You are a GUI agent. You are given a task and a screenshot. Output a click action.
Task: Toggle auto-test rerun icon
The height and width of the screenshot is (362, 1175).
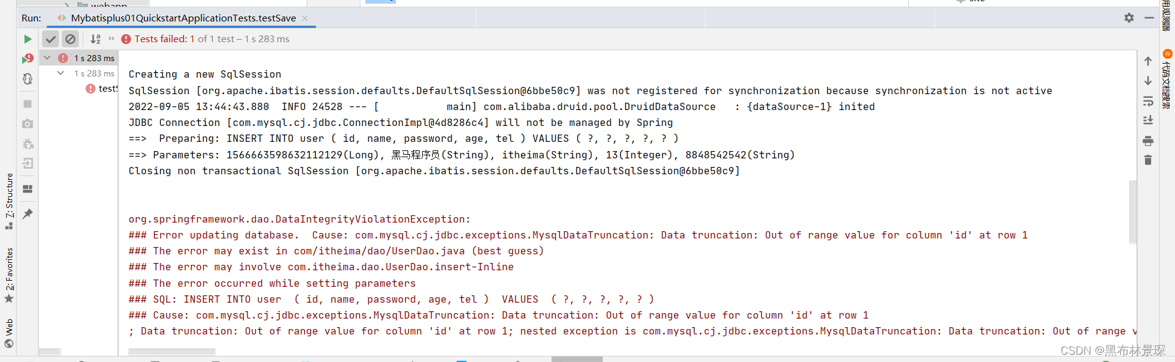(28, 79)
